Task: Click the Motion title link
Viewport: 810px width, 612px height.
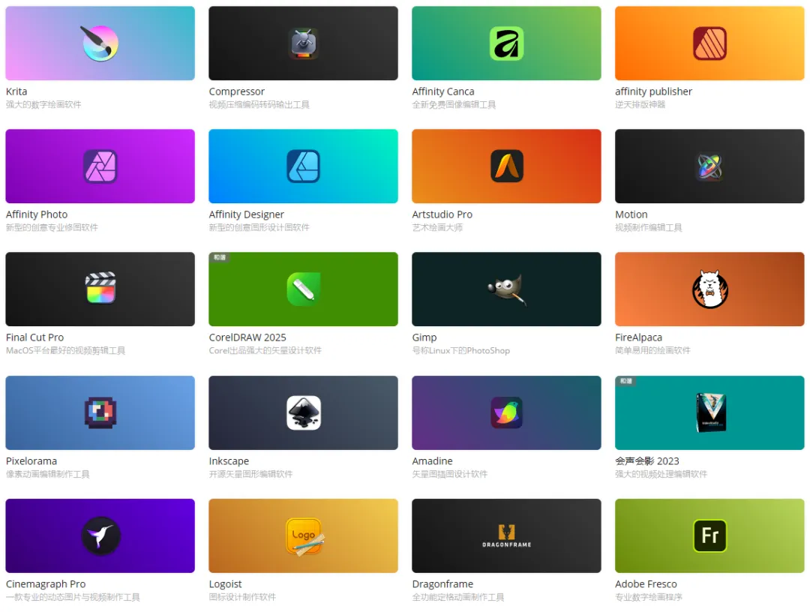Action: (631, 214)
